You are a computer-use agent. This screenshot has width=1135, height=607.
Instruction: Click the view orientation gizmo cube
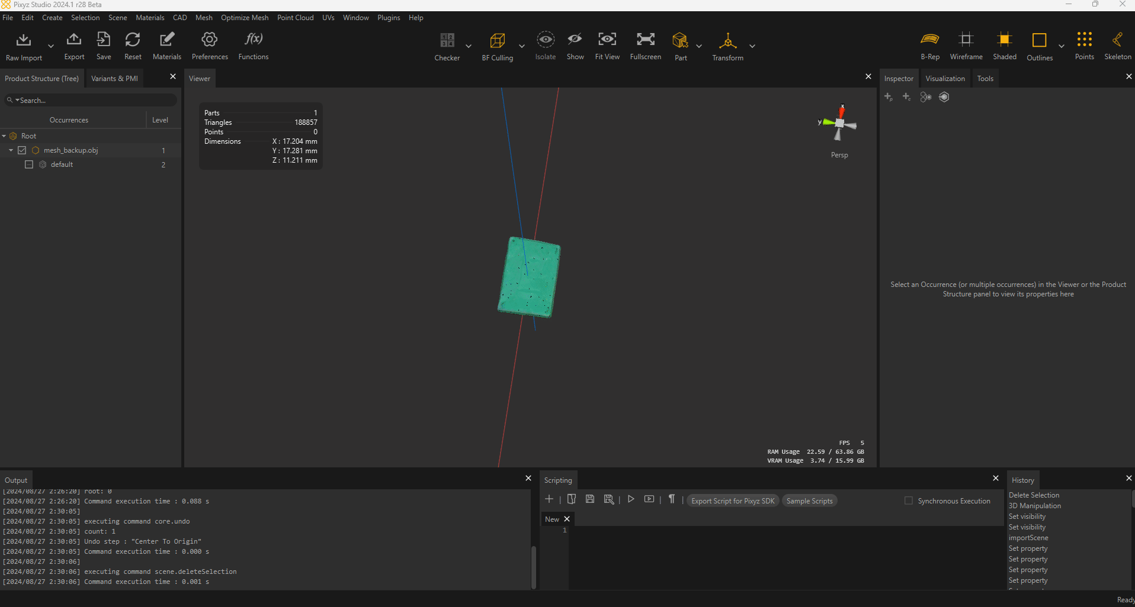pyautogui.click(x=839, y=123)
